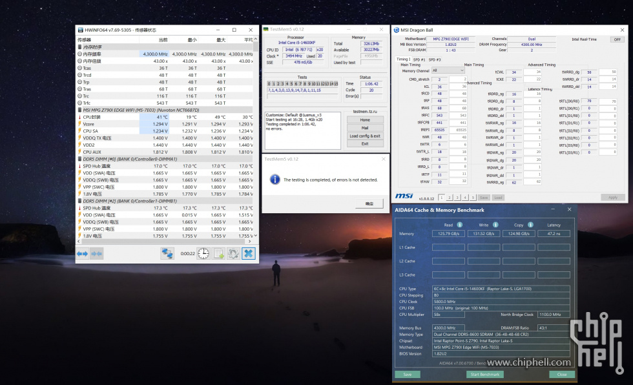Click Save button in AIDA64 benchmark
The image size is (633, 385).
pos(408,374)
